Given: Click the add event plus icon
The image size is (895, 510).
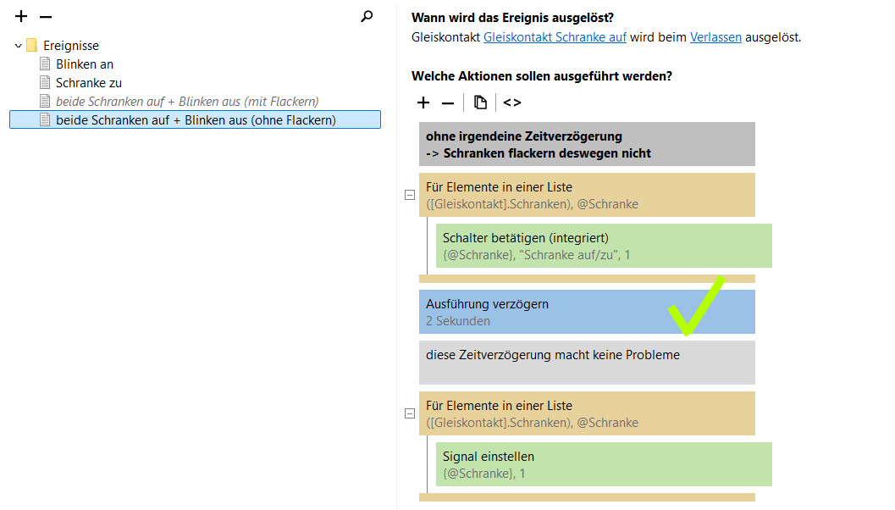Looking at the screenshot, I should pyautogui.click(x=21, y=16).
